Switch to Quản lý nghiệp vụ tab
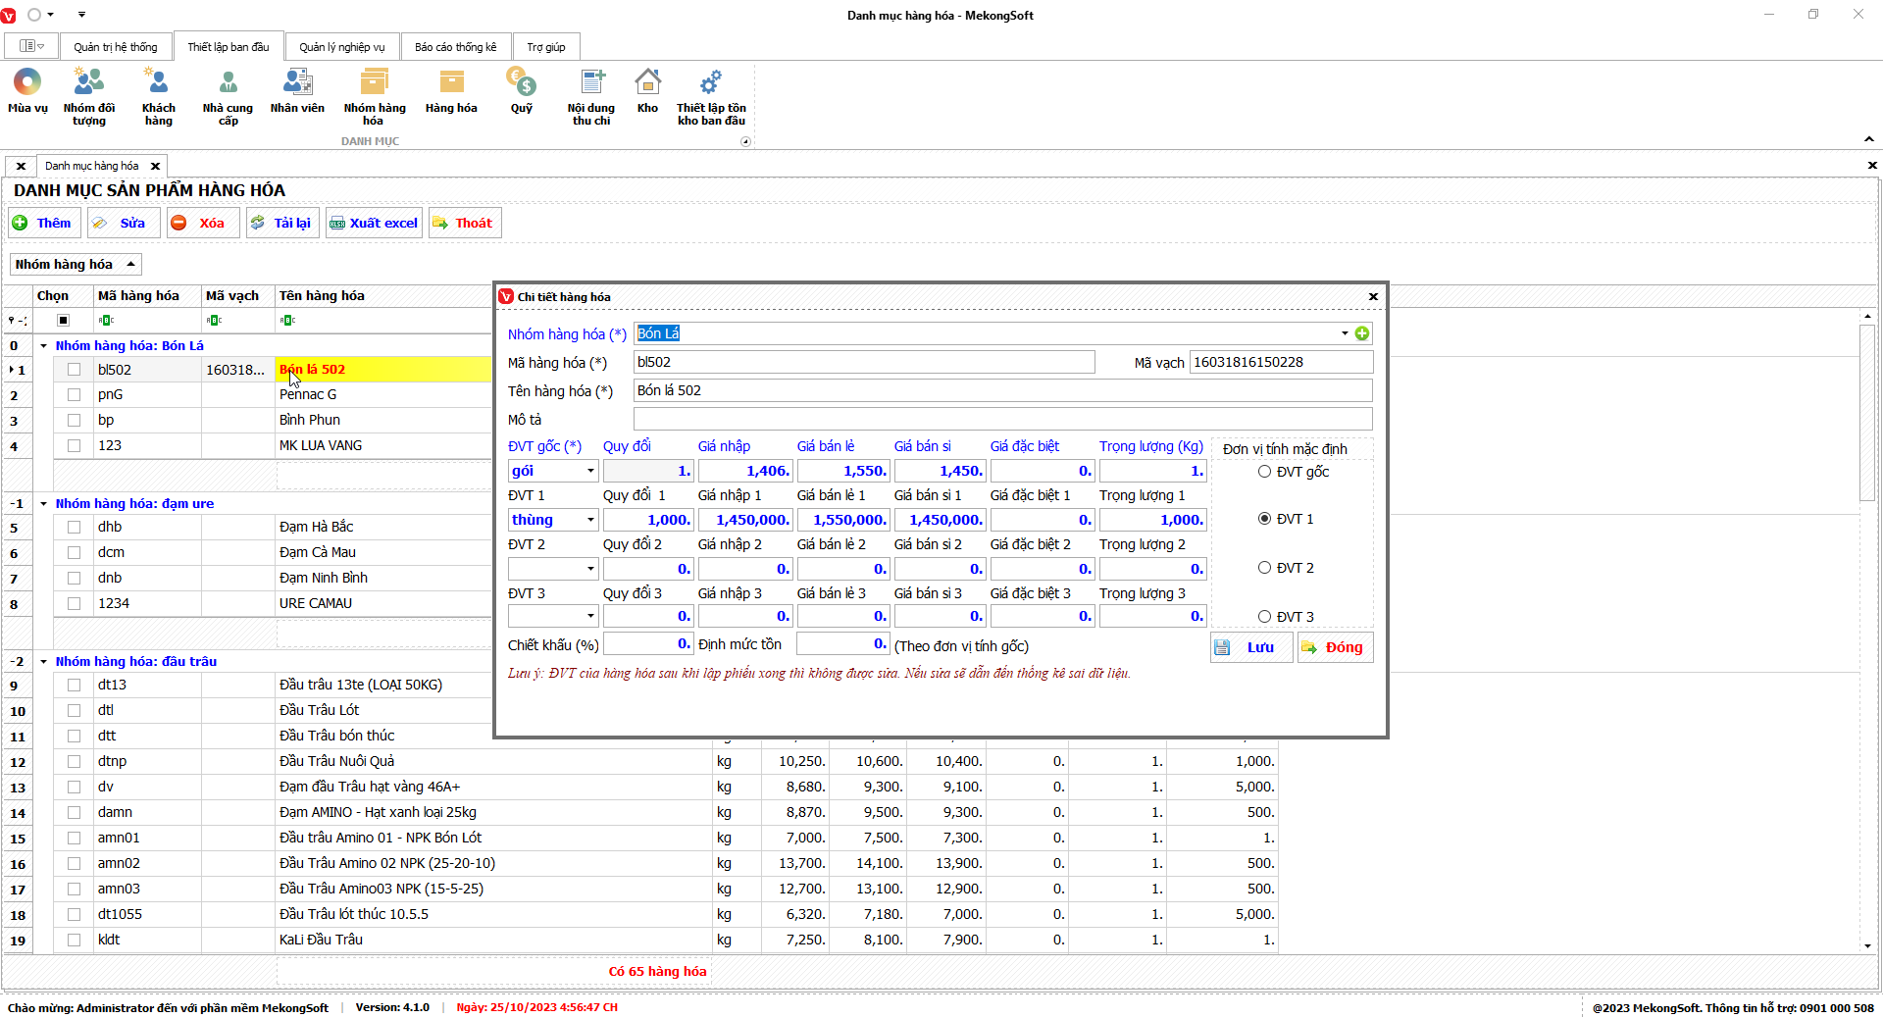 [x=341, y=47]
